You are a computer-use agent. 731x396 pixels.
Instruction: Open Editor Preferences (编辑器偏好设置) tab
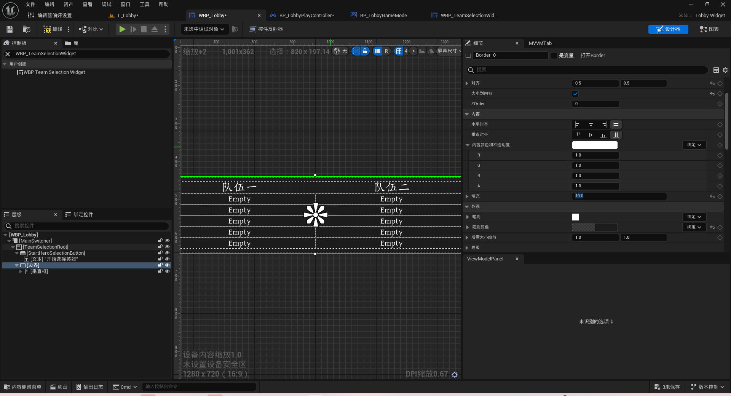(x=54, y=16)
